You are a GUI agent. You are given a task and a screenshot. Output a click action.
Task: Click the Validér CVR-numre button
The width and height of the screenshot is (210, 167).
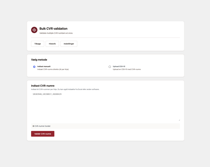coord(43,134)
